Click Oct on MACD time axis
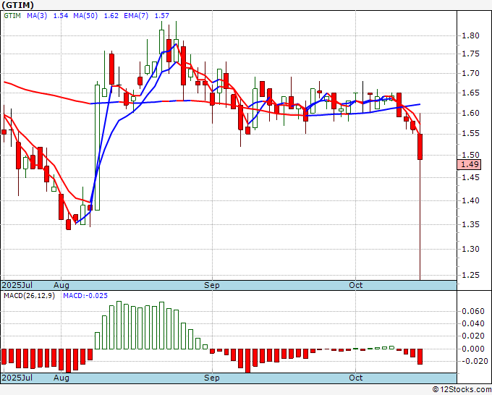This screenshot has width=492, height=395. (x=355, y=378)
